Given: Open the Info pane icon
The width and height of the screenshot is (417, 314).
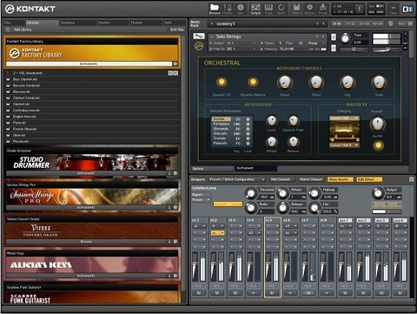Looking at the screenshot, I should [x=241, y=9].
